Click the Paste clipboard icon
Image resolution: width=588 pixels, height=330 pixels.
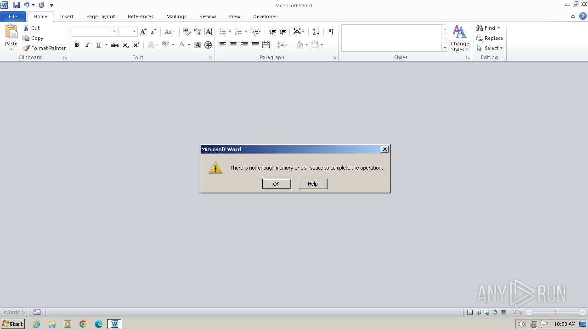tap(11, 32)
